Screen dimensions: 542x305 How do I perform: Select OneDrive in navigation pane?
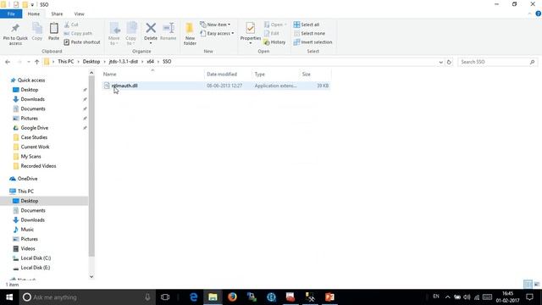27,179
